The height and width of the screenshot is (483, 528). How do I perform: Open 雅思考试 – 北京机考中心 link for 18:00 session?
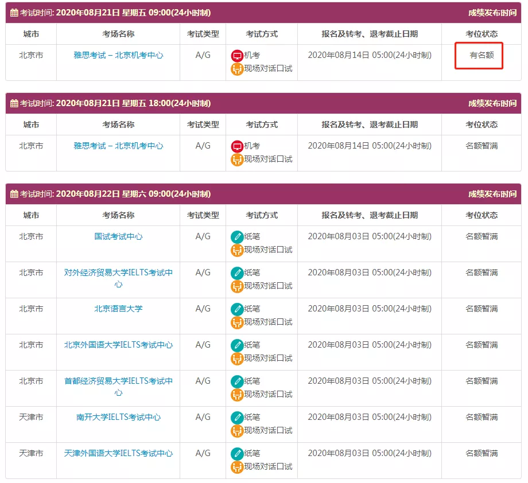pos(118,146)
